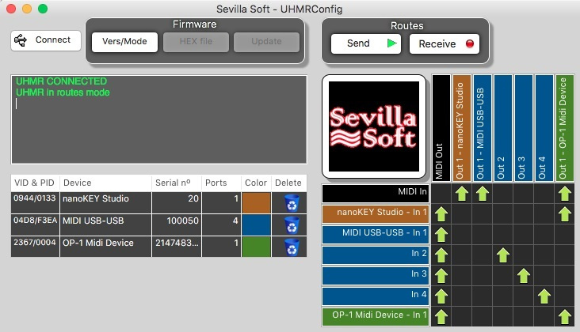Delete the OP-1 Midi Device via trash icon
Image resolution: width=580 pixels, height=332 pixels.
pos(292,247)
